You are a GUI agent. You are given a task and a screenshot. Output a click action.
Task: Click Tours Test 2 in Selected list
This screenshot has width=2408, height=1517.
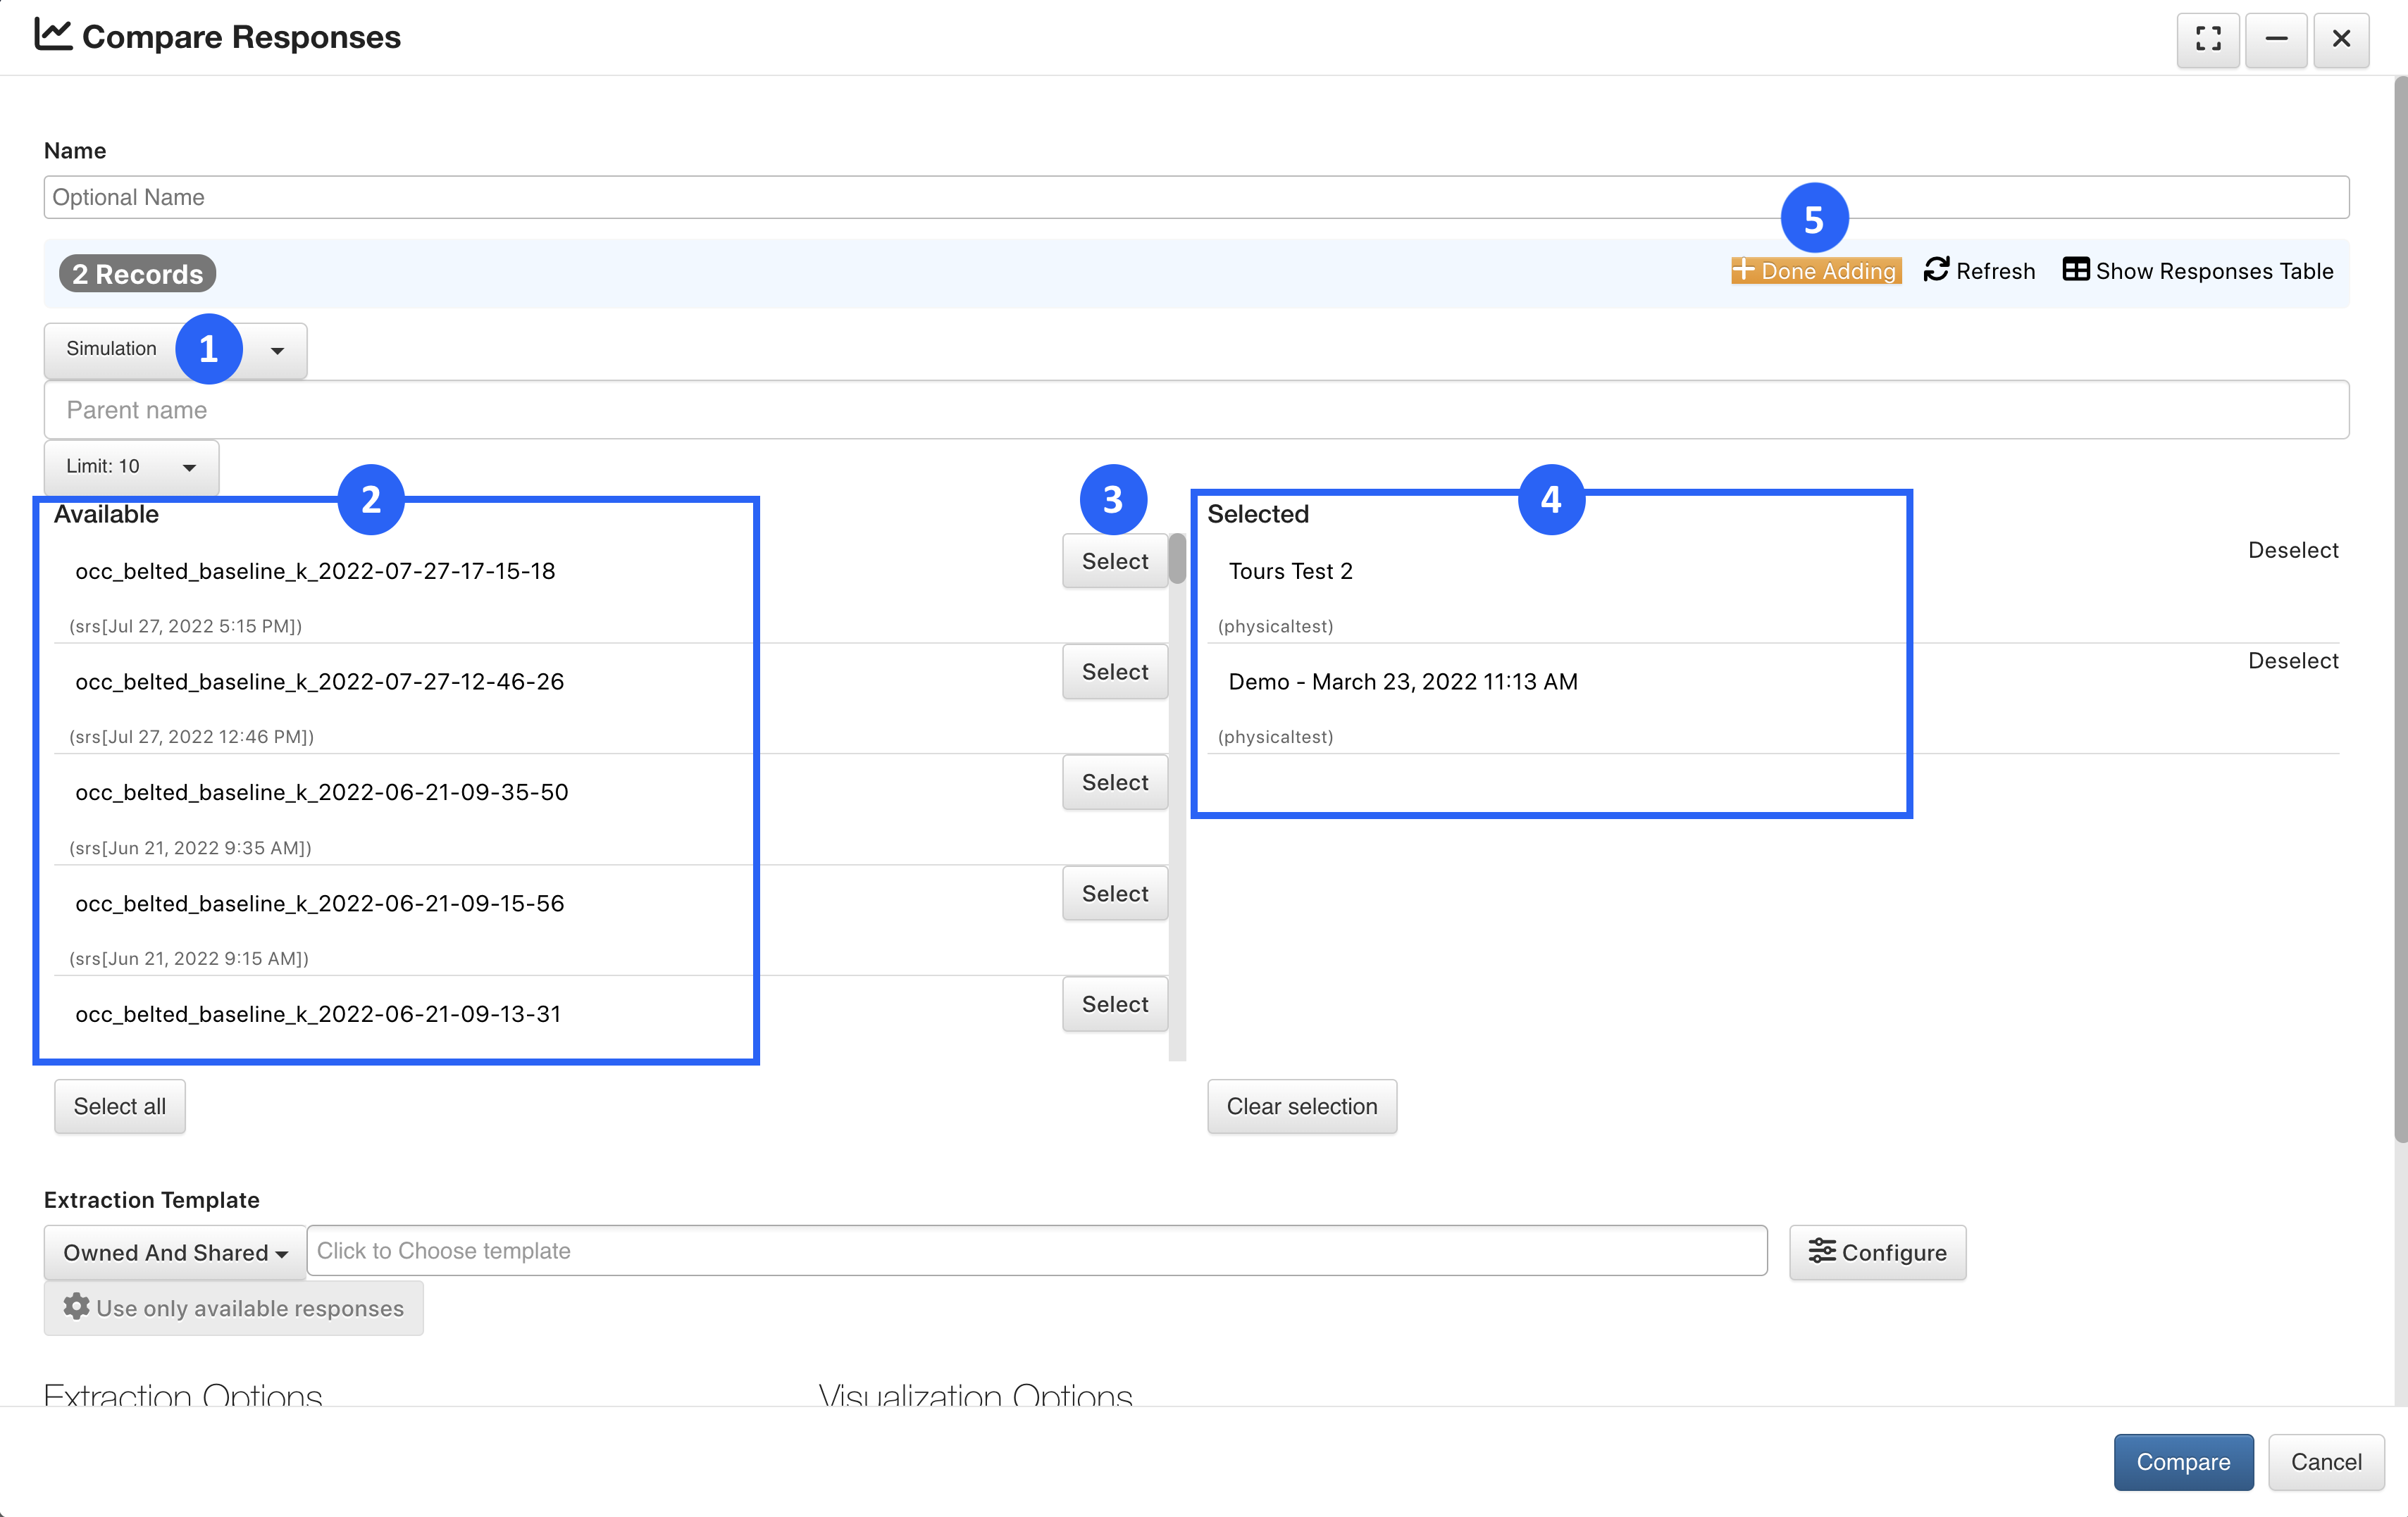(1290, 572)
